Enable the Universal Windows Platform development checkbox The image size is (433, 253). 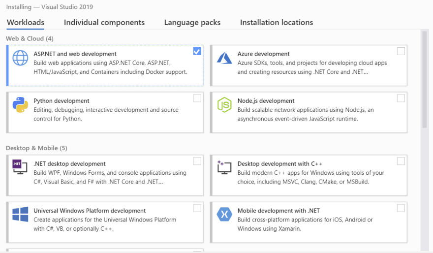[x=197, y=208]
